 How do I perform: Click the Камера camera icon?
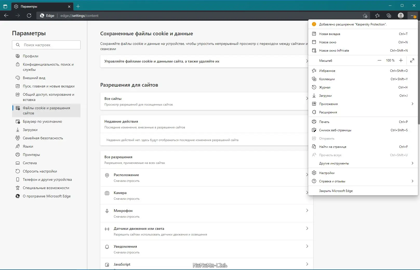pyautogui.click(x=107, y=193)
